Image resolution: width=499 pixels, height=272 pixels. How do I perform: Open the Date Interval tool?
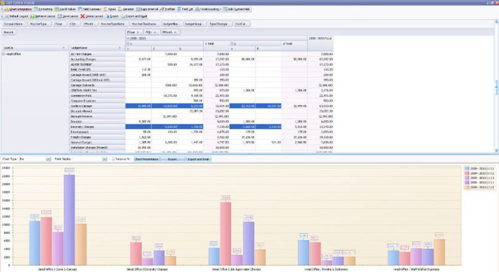coord(147,9)
